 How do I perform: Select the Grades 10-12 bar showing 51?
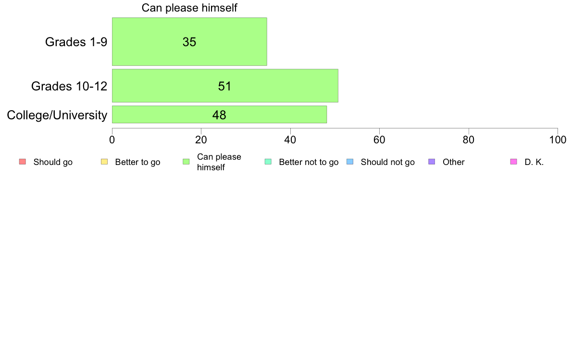click(x=225, y=86)
